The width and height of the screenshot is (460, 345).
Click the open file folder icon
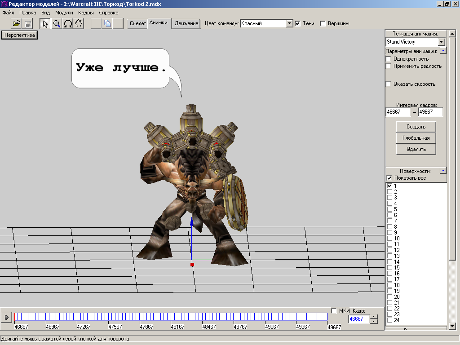[16, 24]
